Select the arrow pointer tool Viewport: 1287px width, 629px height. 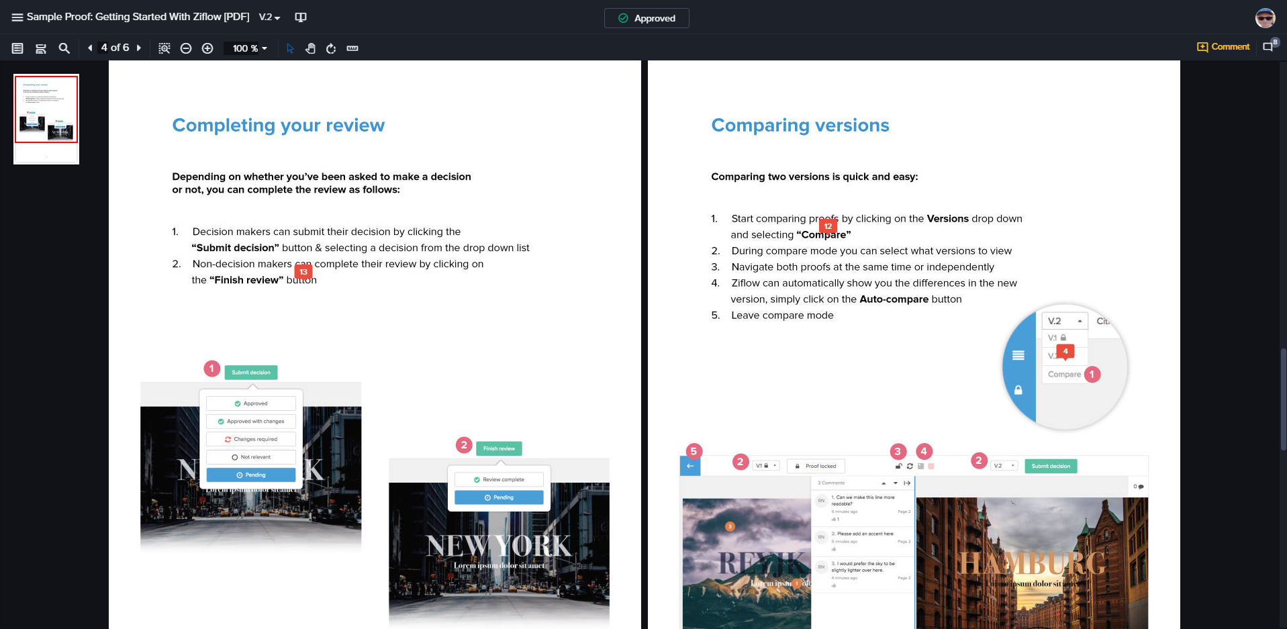tap(290, 48)
